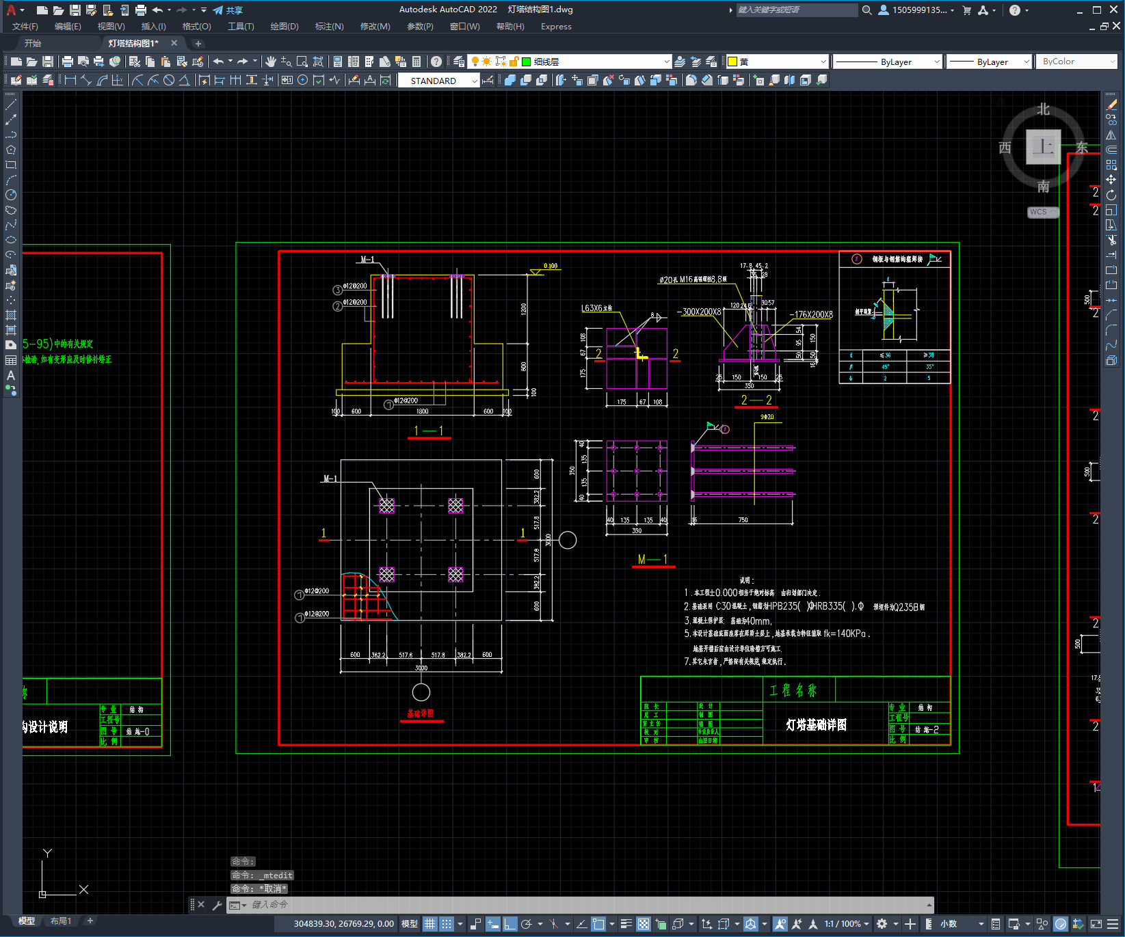Toggle annotation visibility in status bar
This screenshot has width=1125, height=937.
pos(780,924)
